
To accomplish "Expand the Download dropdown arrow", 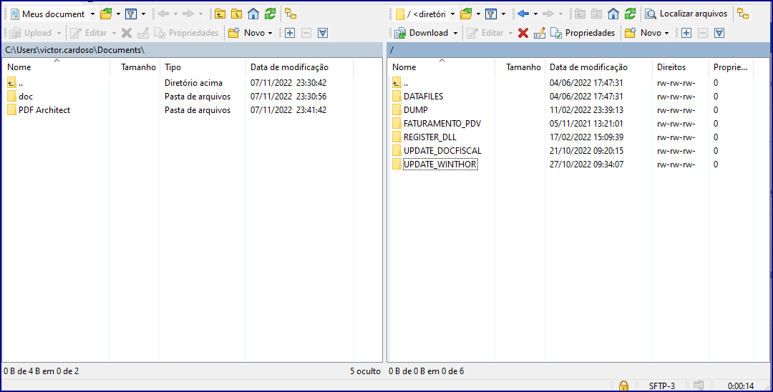I will click(x=455, y=33).
